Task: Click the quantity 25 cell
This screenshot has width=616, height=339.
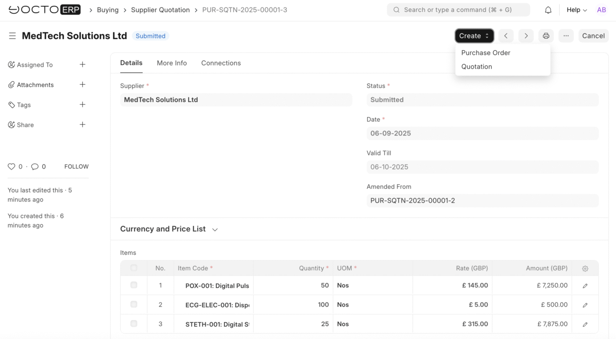Action: (x=293, y=324)
